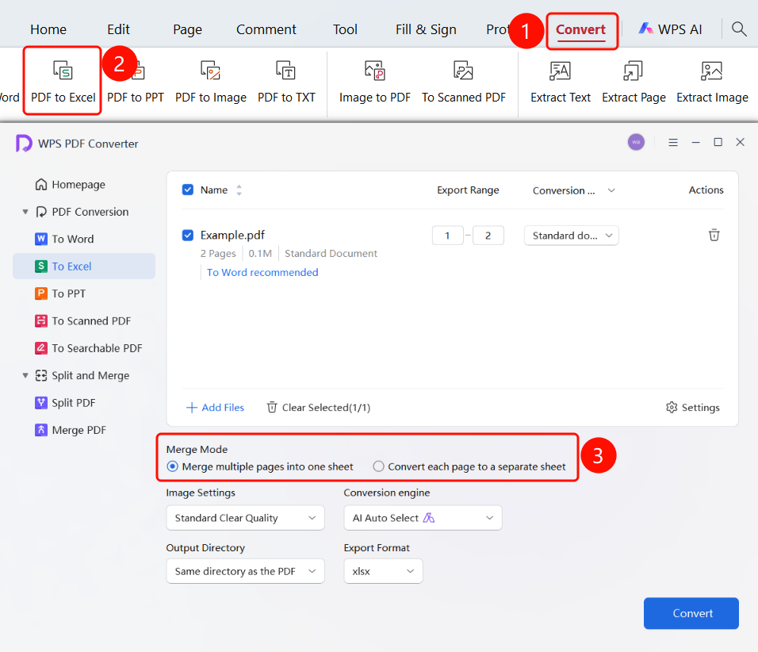
Task: Choose the PDF to TXT tool
Action: point(286,81)
